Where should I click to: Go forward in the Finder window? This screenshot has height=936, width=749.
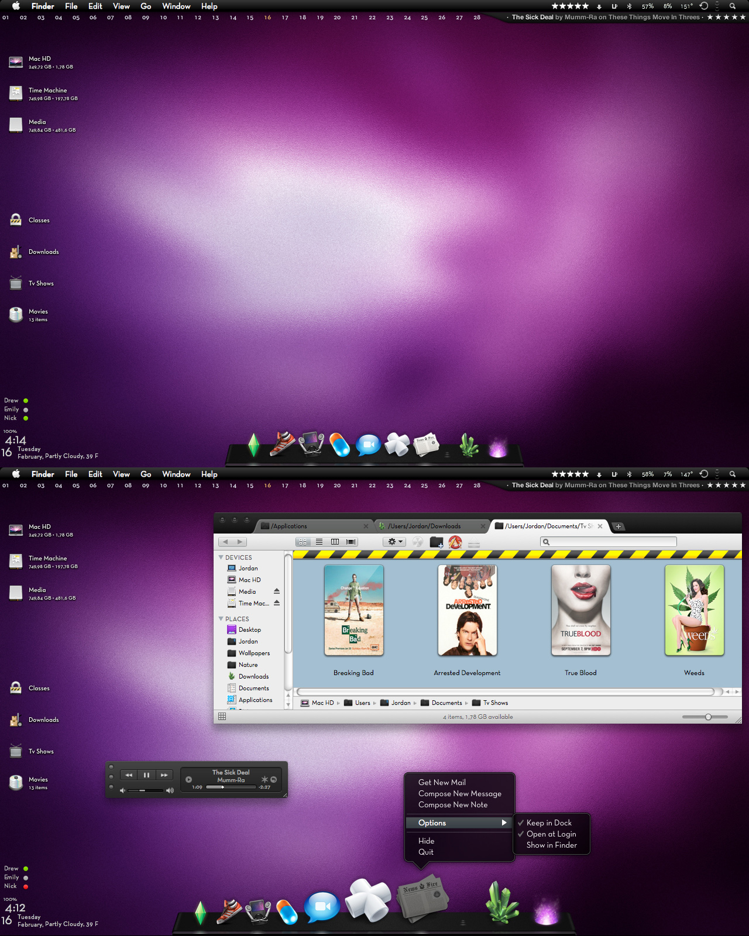coord(240,542)
